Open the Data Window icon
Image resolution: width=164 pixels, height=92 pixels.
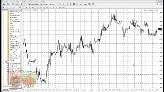16,4
